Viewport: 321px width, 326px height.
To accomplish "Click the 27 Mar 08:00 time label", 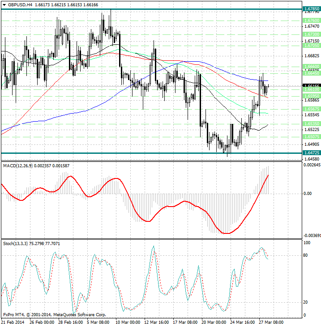I will pos(271,322).
